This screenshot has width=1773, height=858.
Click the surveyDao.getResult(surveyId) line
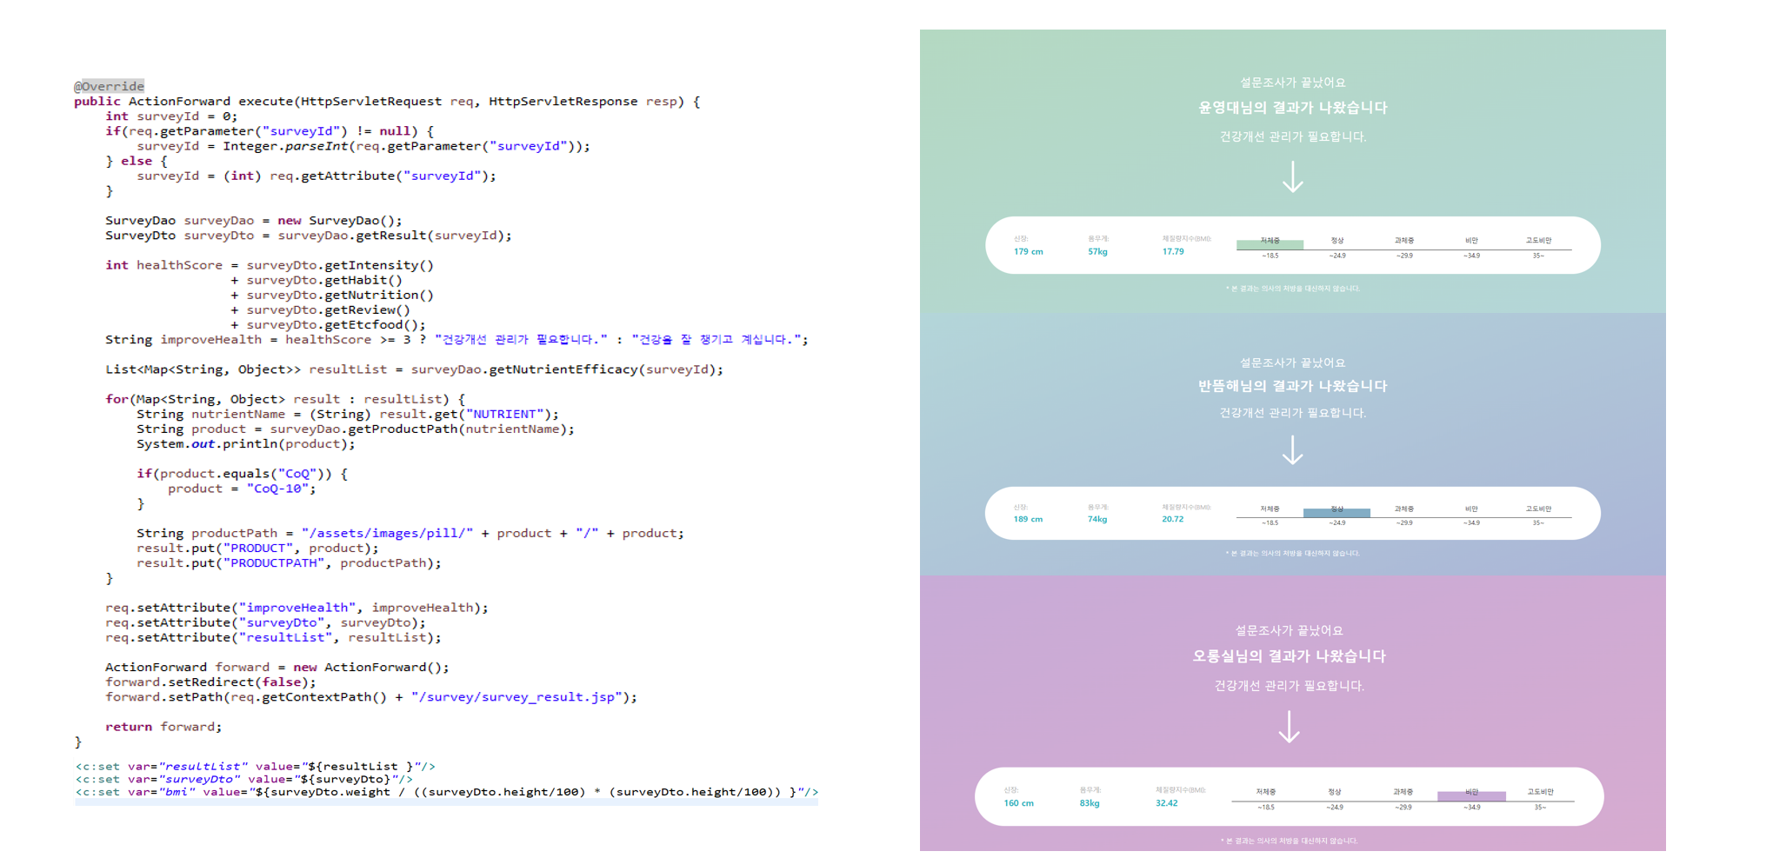pos(309,236)
